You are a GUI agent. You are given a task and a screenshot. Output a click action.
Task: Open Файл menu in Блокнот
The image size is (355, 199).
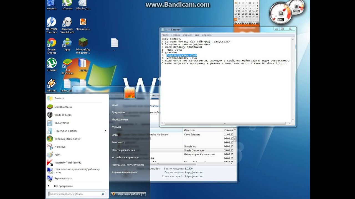166,35
